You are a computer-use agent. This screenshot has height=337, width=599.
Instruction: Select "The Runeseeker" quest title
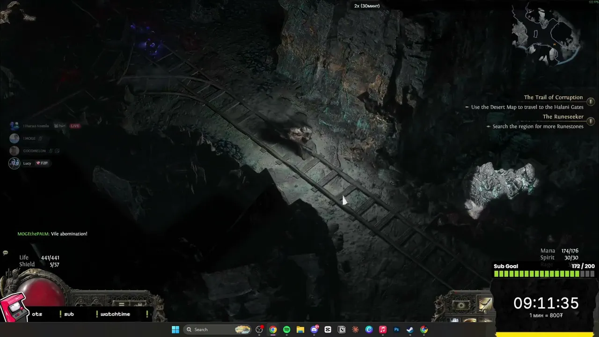coord(563,117)
